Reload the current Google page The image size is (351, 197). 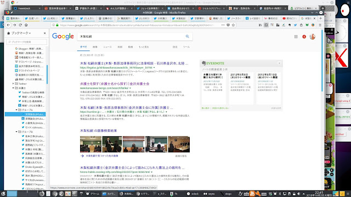(20, 25)
